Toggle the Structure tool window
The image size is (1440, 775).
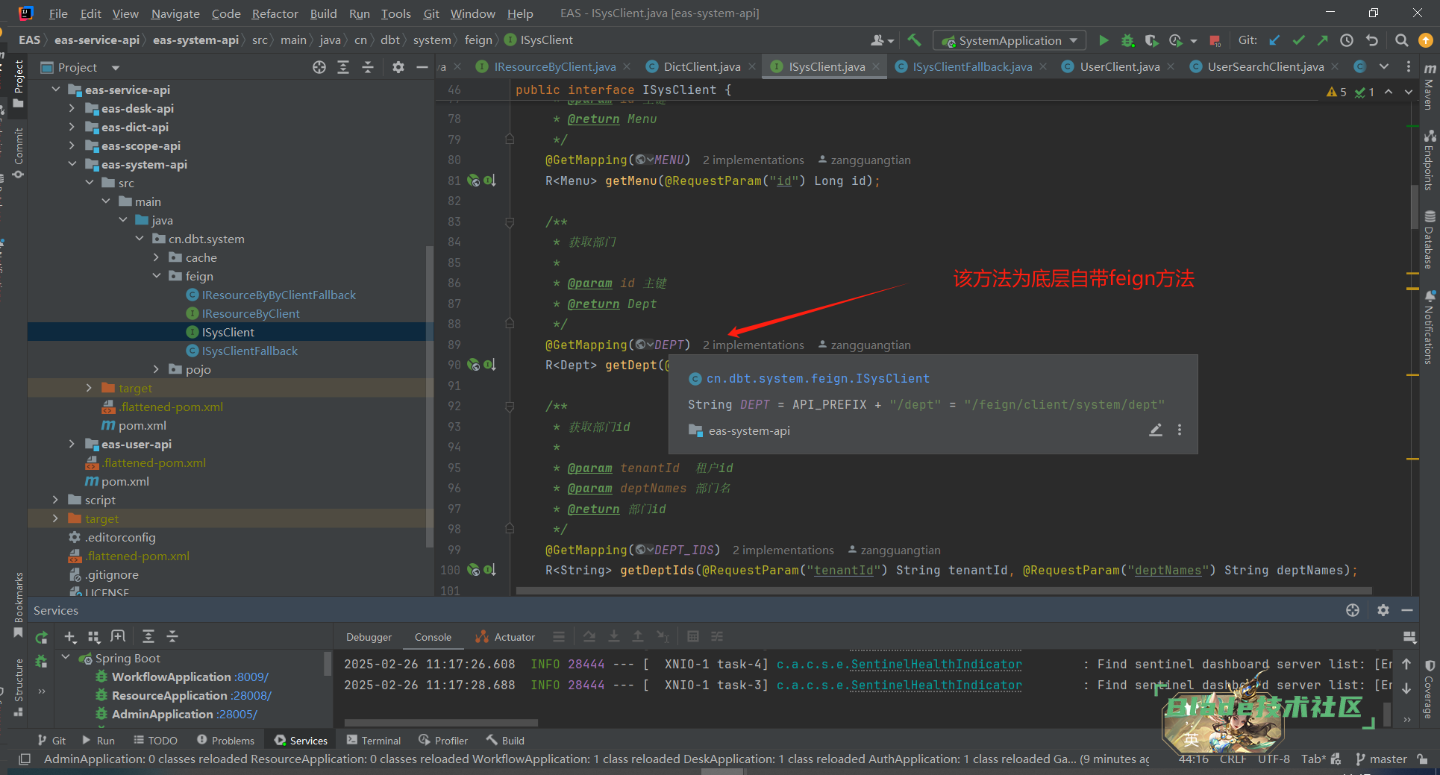[19, 686]
